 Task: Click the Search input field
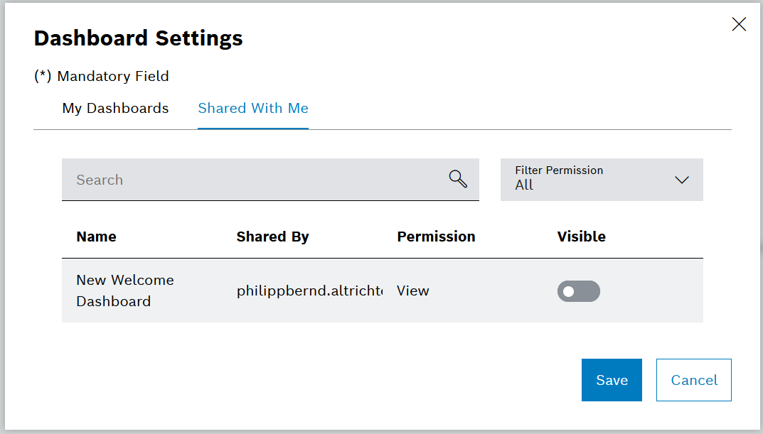[x=213, y=180]
